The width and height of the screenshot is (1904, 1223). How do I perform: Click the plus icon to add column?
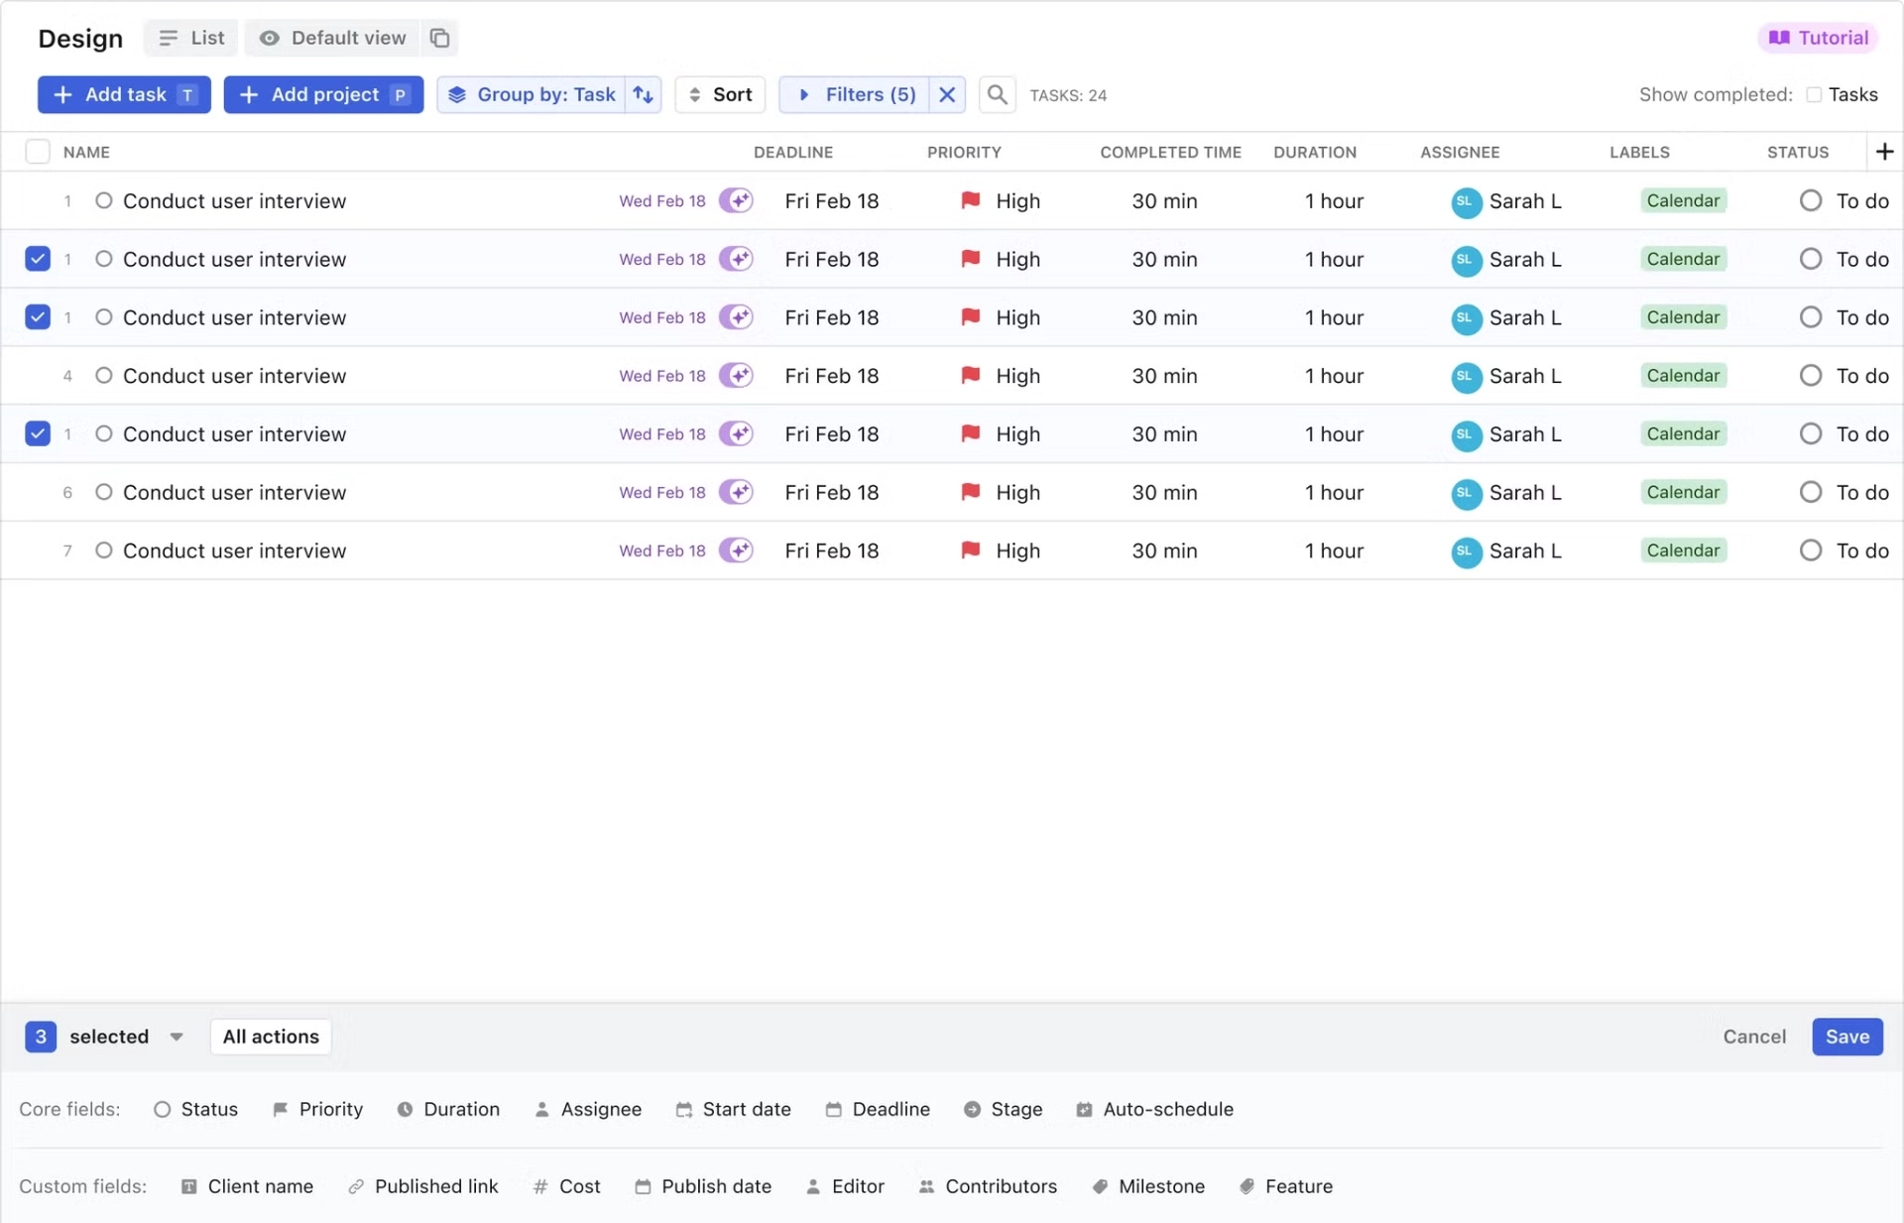coord(1884,152)
